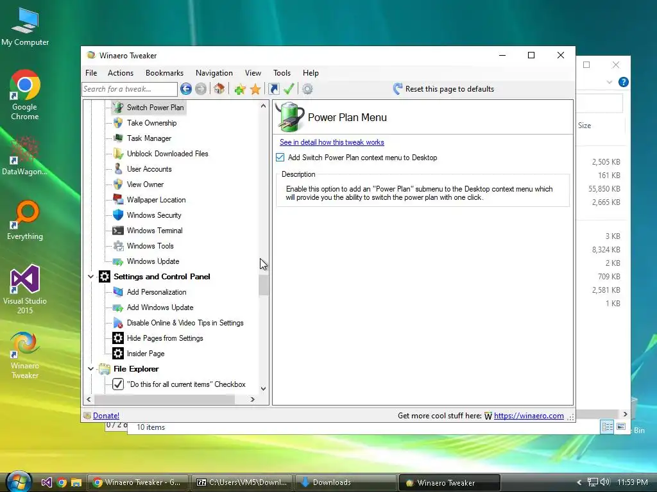Open settings via the gear toolbar icon
657x492 pixels.
pos(307,88)
